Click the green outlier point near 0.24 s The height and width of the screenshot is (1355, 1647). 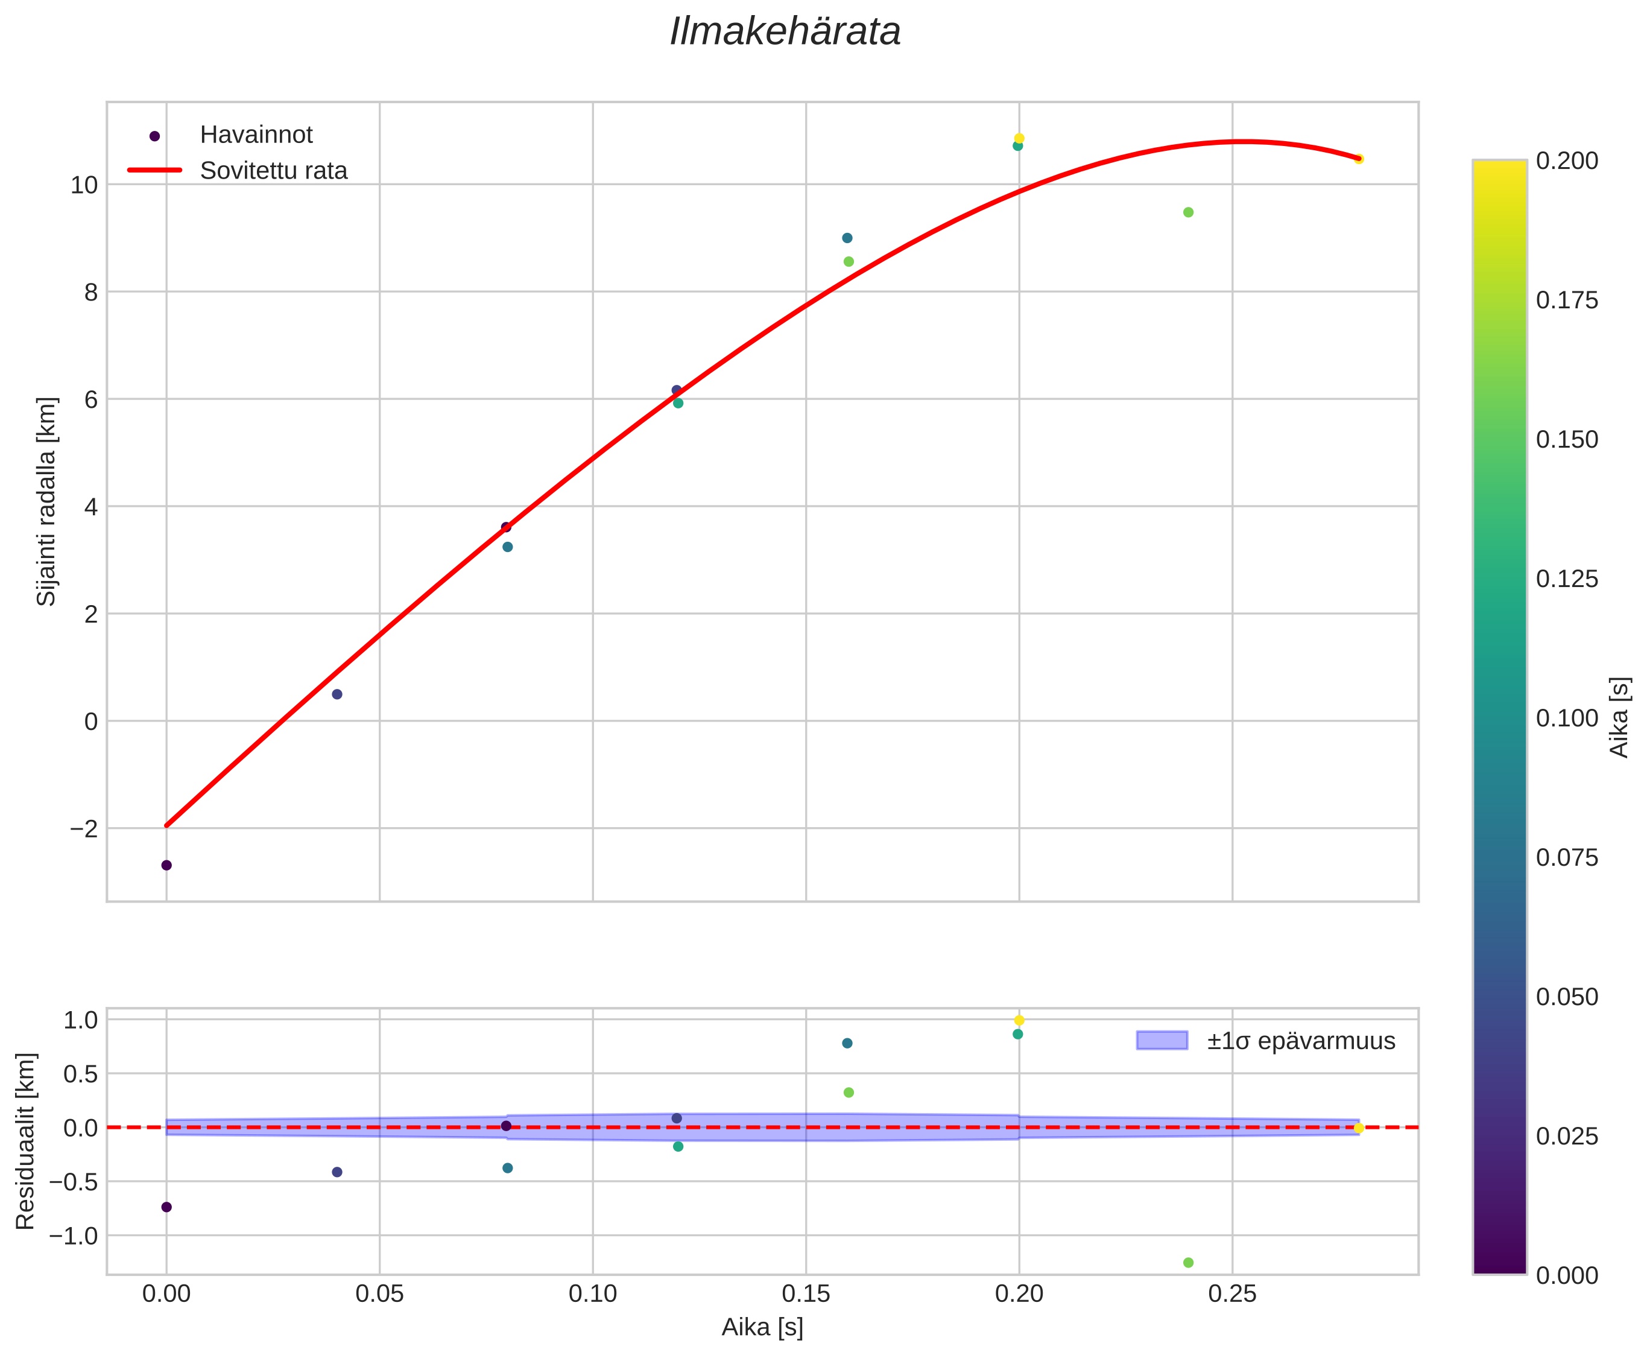[1188, 212]
